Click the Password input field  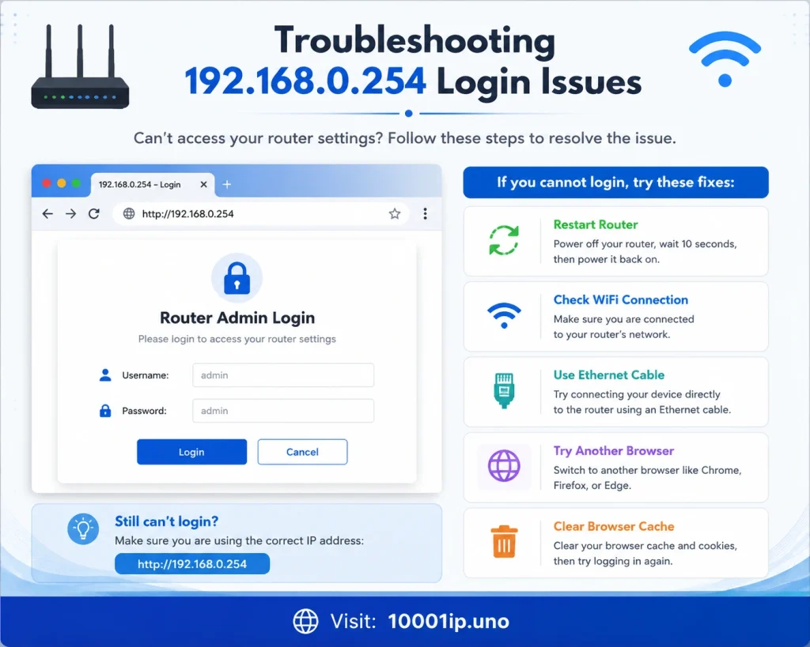point(283,411)
